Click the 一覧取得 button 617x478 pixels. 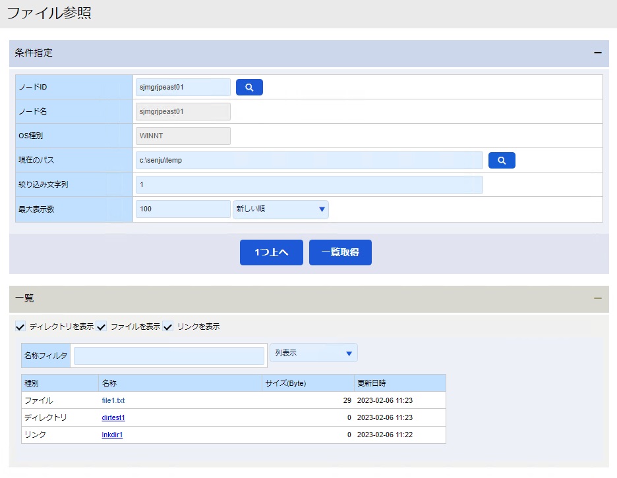tap(340, 252)
